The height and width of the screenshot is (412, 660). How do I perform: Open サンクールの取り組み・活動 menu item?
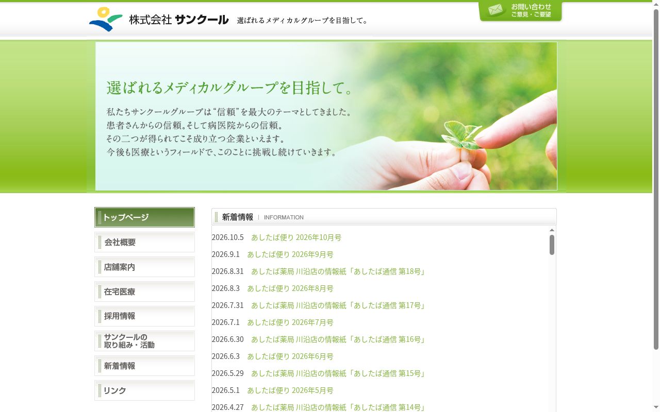[144, 341]
